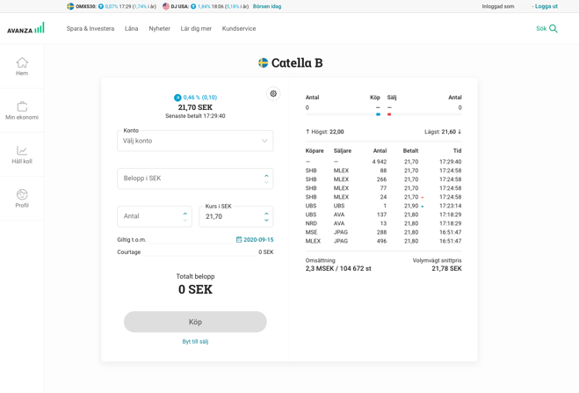
Task: Click the search magnifier icon
Action: click(553, 29)
